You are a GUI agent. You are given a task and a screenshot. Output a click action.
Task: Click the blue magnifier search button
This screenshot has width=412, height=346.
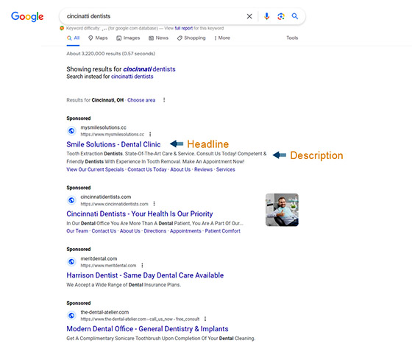(x=295, y=16)
